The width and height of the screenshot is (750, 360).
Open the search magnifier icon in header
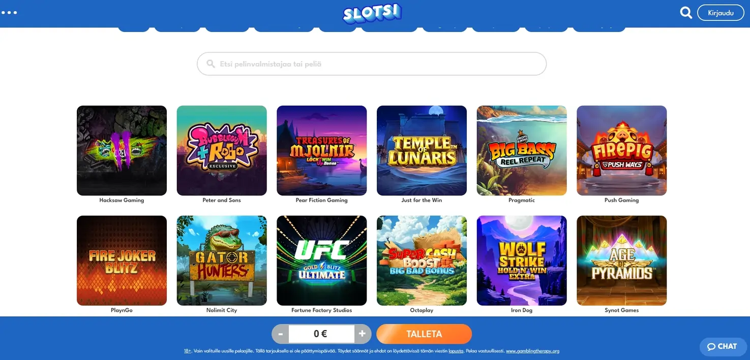pyautogui.click(x=686, y=13)
